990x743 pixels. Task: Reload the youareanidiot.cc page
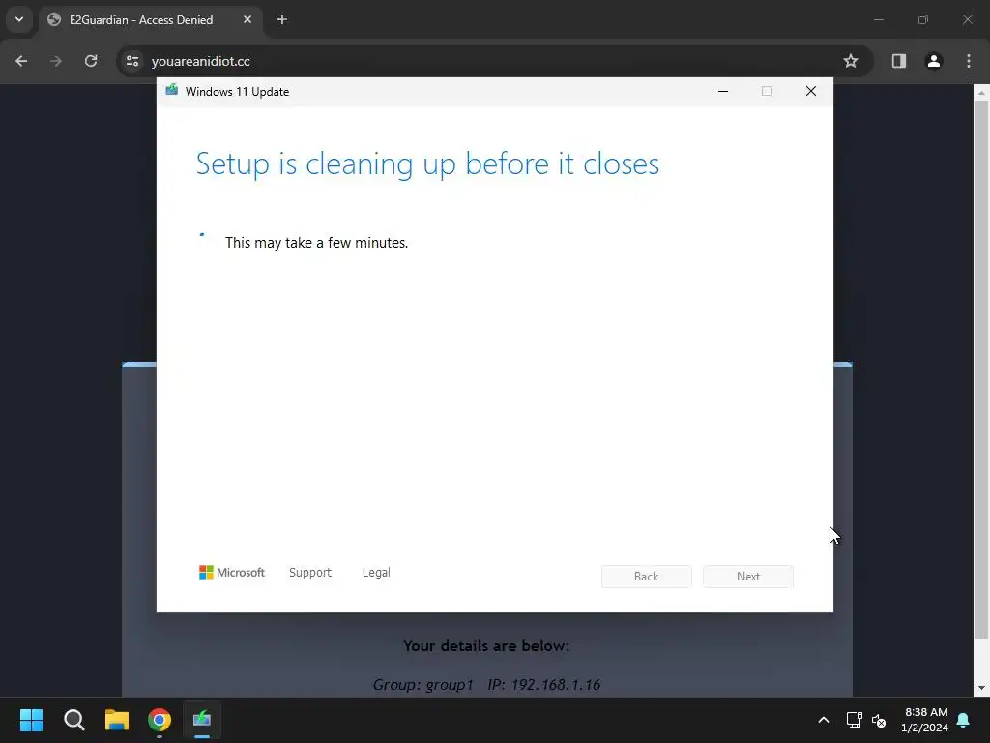pos(91,61)
